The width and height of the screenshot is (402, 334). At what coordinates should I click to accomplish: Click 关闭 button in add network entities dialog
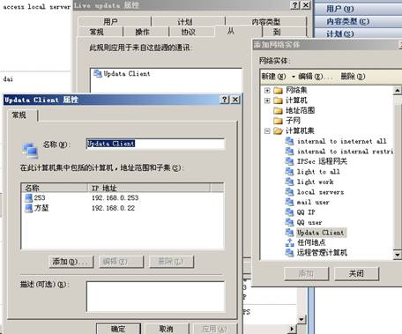click(x=356, y=274)
